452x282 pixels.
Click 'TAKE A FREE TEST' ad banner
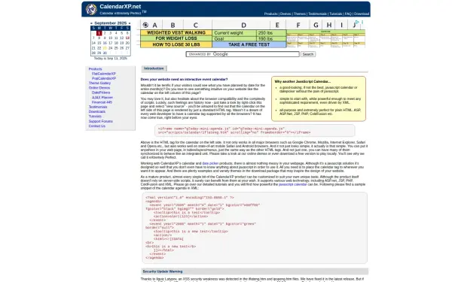pyautogui.click(x=249, y=44)
